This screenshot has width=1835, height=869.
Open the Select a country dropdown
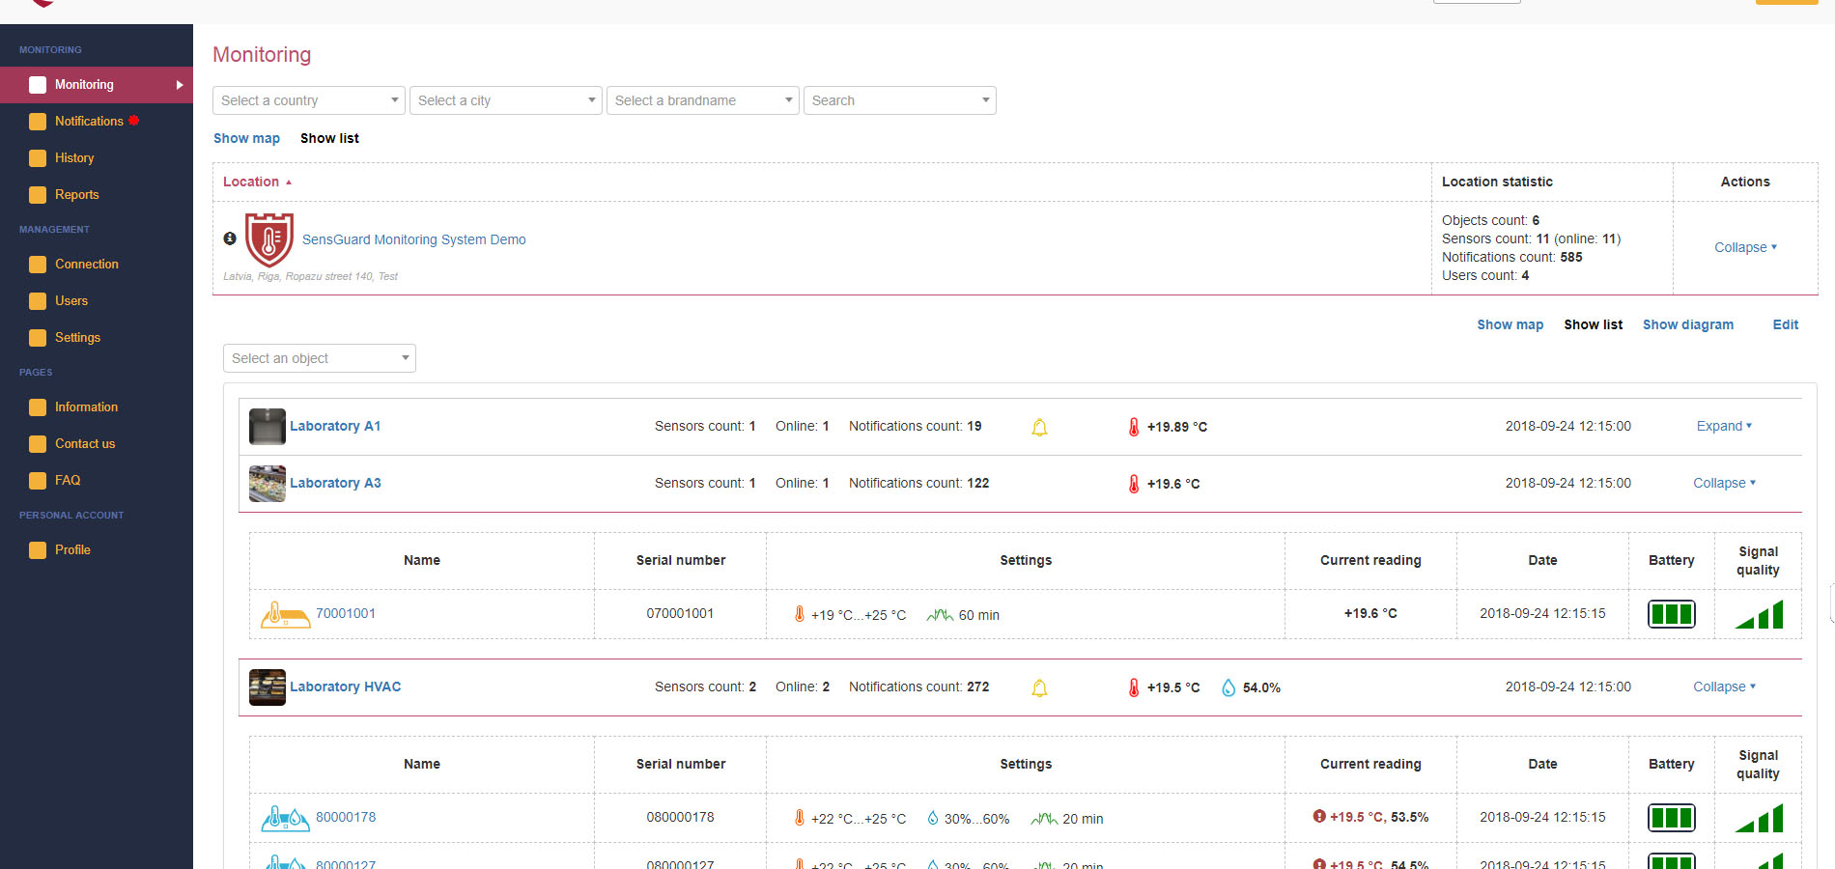pyautogui.click(x=309, y=100)
